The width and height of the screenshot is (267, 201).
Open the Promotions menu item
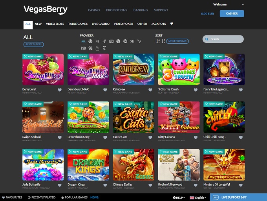[x=117, y=10]
